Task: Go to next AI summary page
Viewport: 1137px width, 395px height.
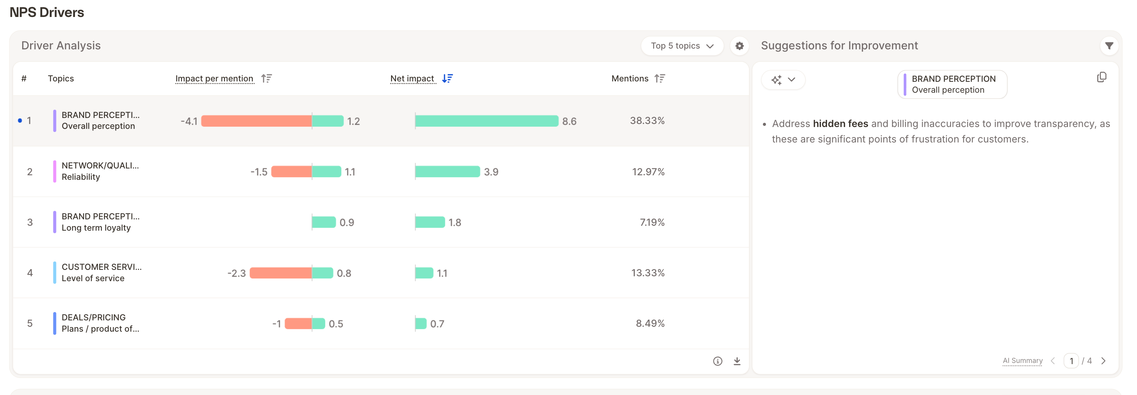Action: point(1103,361)
